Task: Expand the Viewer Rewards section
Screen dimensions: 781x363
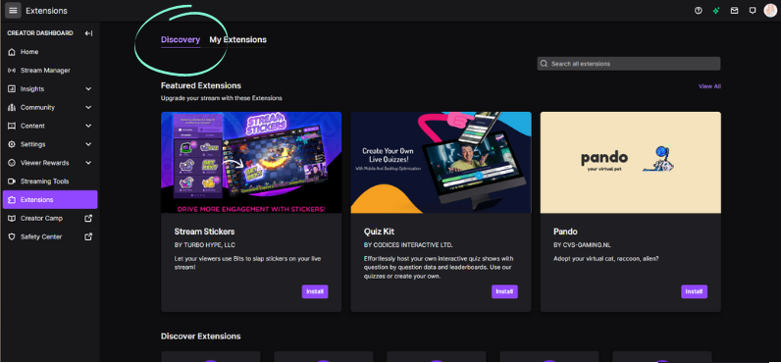Action: click(x=88, y=163)
